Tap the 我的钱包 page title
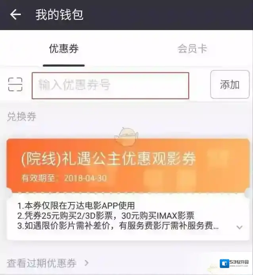The height and width of the screenshot is (275, 253). click(59, 15)
